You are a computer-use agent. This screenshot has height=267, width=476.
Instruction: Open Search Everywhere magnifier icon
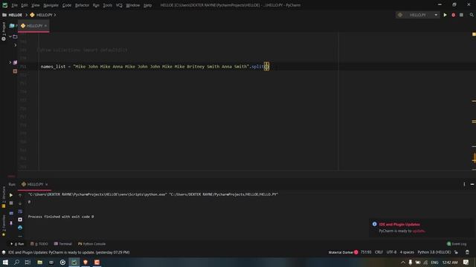coord(472,15)
